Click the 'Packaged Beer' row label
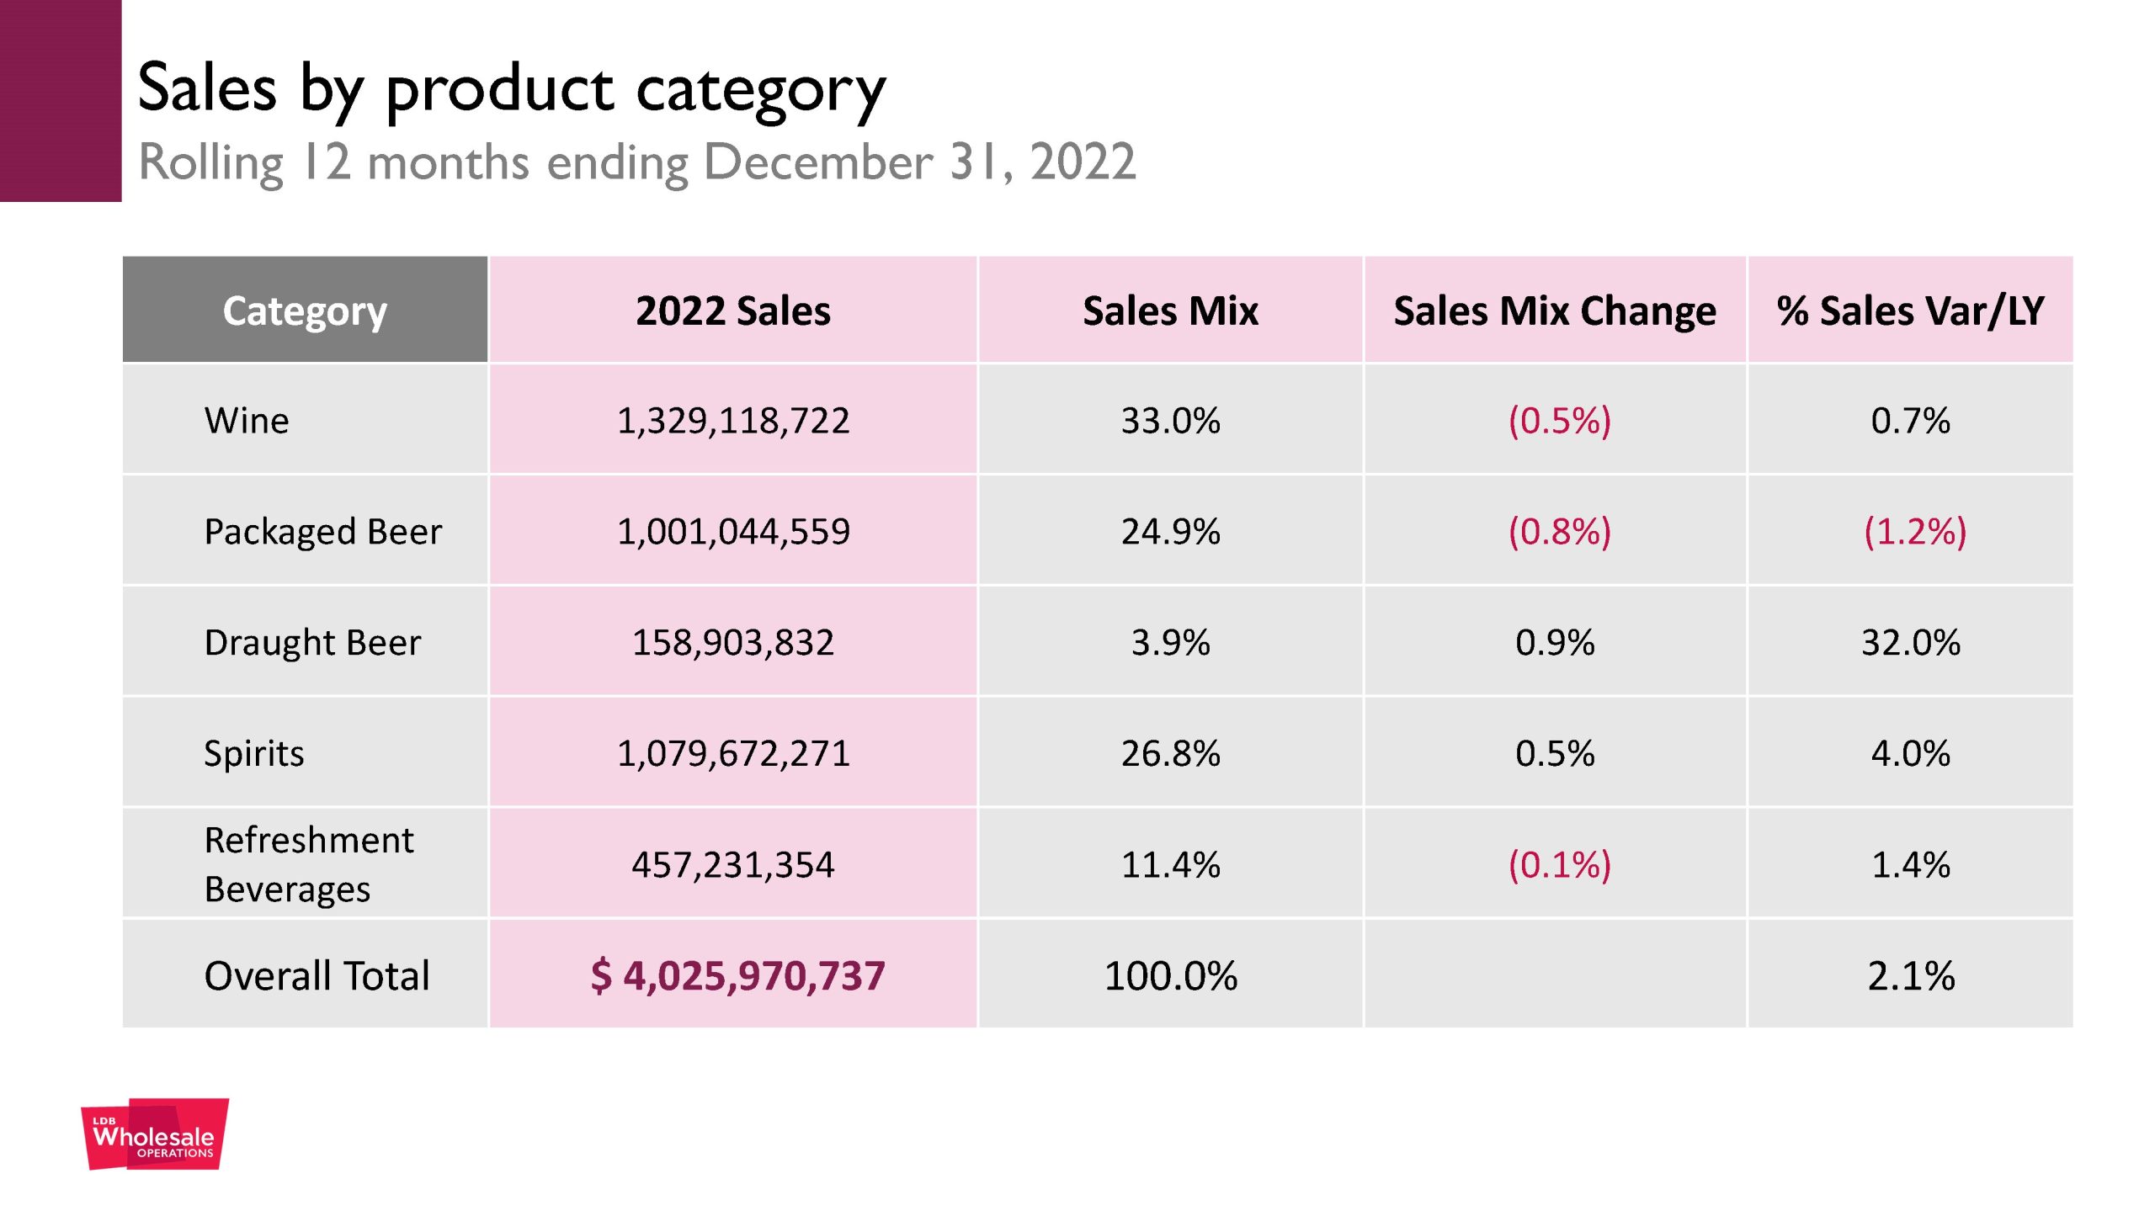Image resolution: width=2155 pixels, height=1216 pixels. (323, 531)
